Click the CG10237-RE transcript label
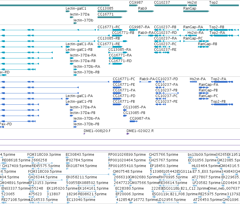The height and width of the screenshot is (204, 240). [165, 50]
